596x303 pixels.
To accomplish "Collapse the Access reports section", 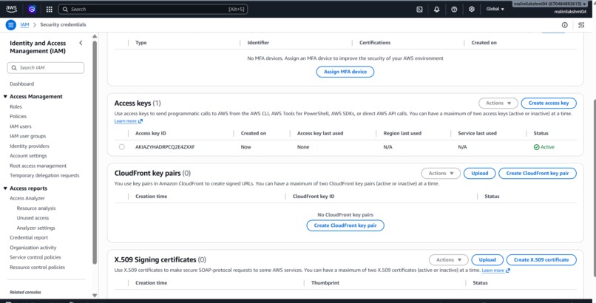I will (x=5, y=188).
